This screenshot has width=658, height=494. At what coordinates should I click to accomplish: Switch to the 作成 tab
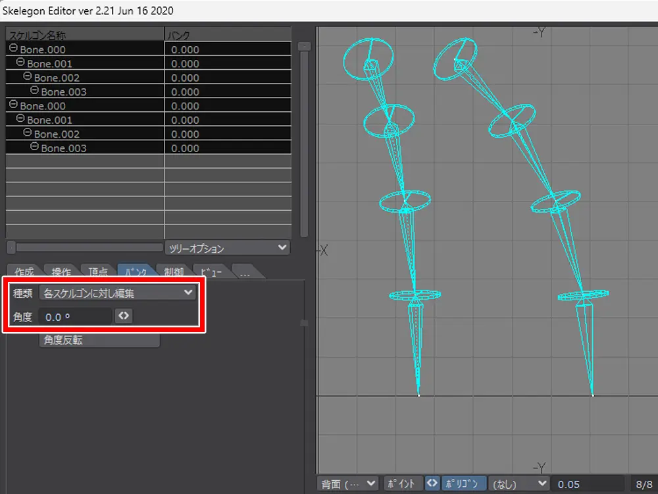pyautogui.click(x=24, y=271)
